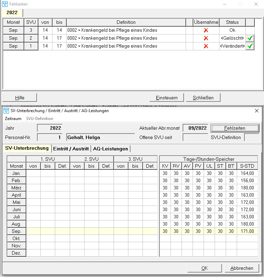Click the Einsteuern button
This screenshot has height=277, width=264.
(x=167, y=98)
